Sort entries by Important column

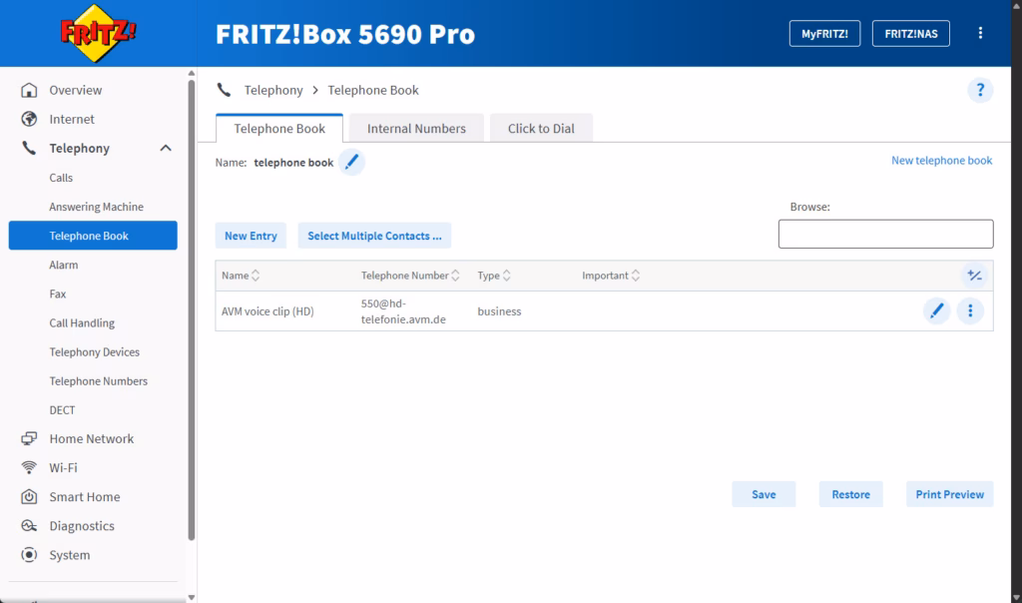(x=611, y=276)
